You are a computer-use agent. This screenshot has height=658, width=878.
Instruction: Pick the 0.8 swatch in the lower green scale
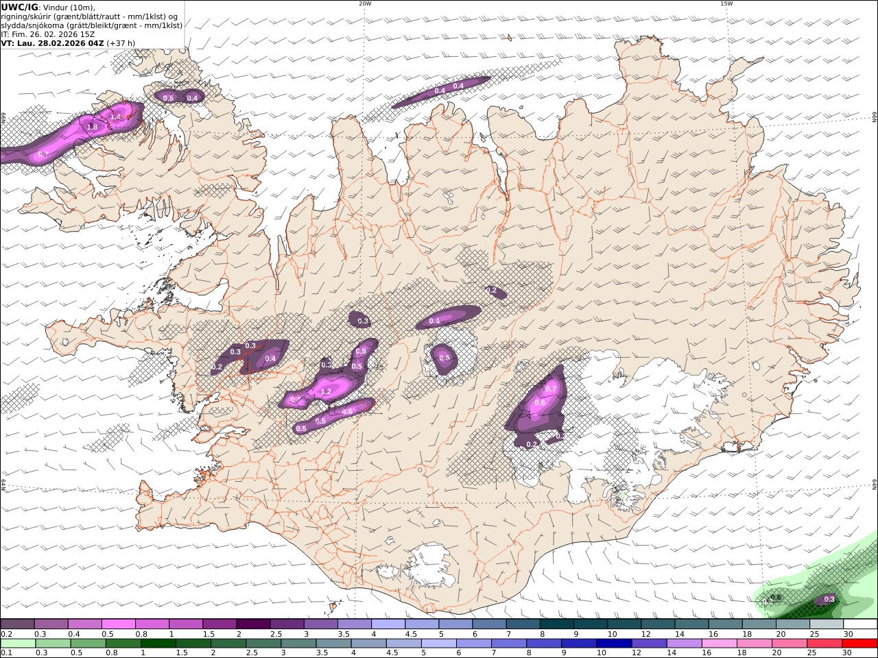click(123, 643)
